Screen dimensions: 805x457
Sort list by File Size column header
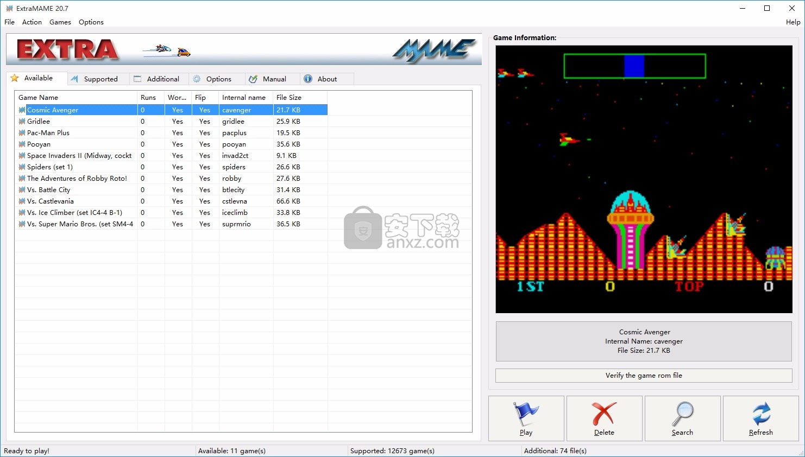click(300, 98)
